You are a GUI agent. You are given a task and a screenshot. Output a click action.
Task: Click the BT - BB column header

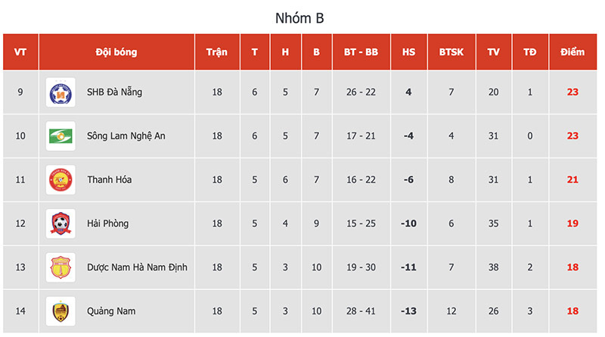(x=361, y=52)
